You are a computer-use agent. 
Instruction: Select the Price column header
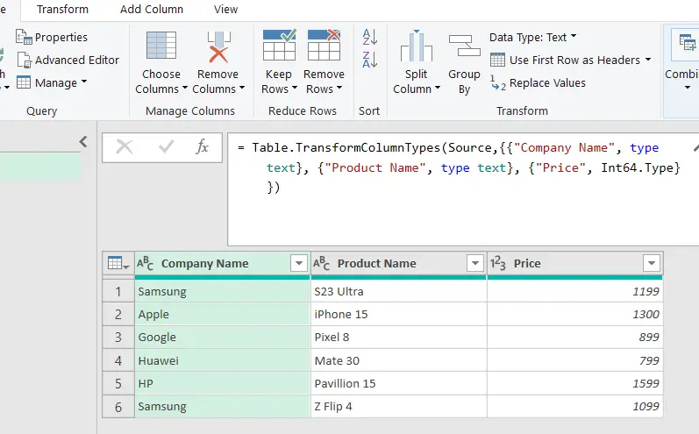pos(527,263)
